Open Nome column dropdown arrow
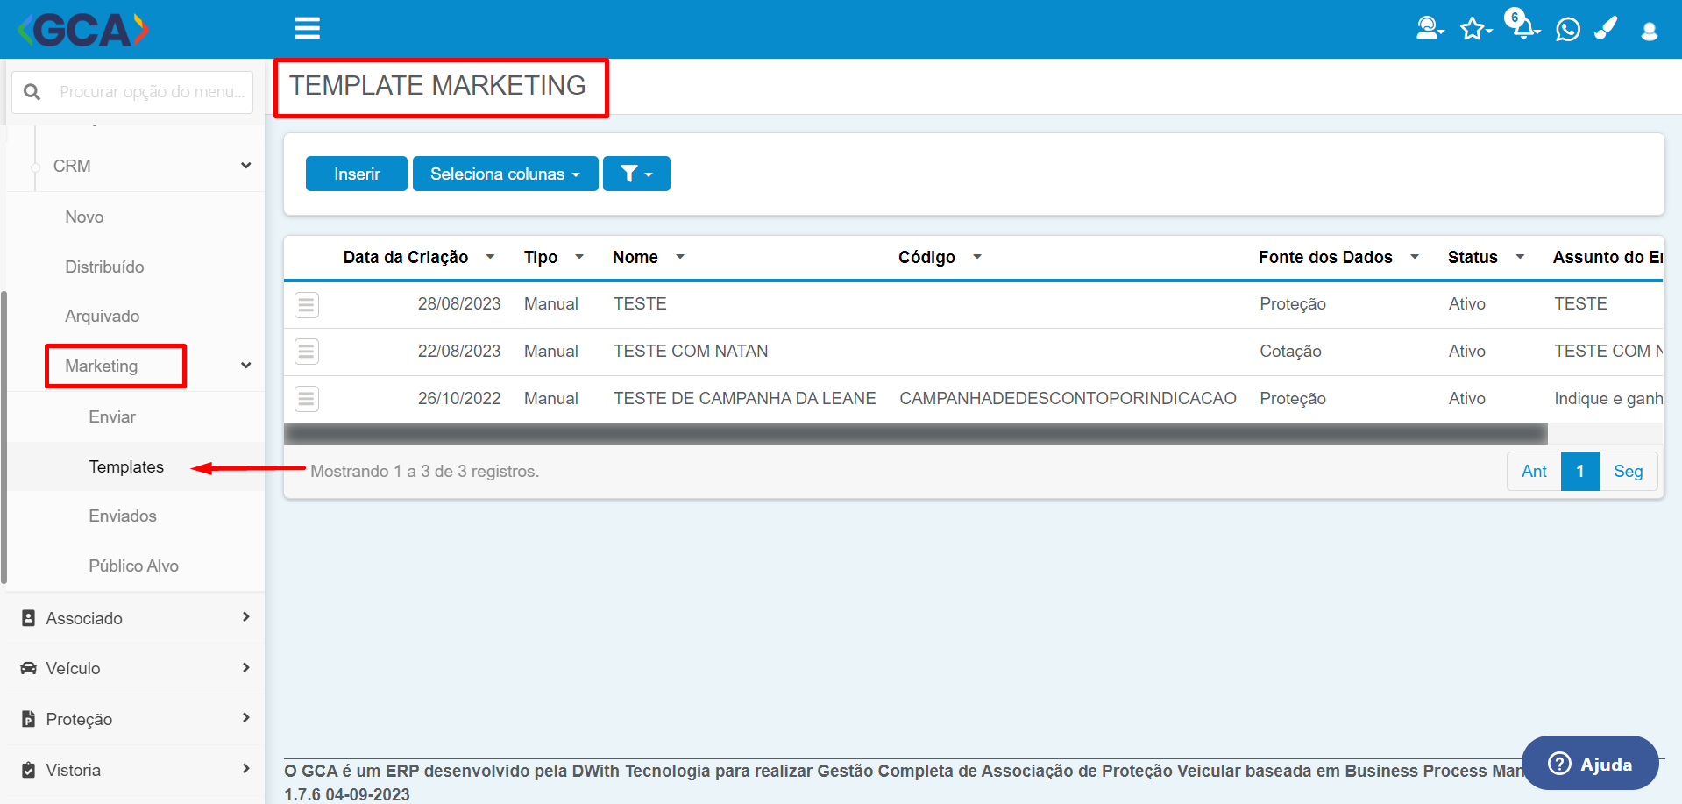The image size is (1682, 804). 679,257
